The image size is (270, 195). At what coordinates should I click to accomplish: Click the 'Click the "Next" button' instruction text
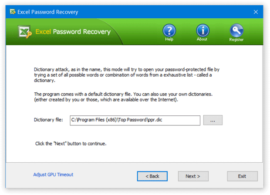pyautogui.click(x=71, y=143)
